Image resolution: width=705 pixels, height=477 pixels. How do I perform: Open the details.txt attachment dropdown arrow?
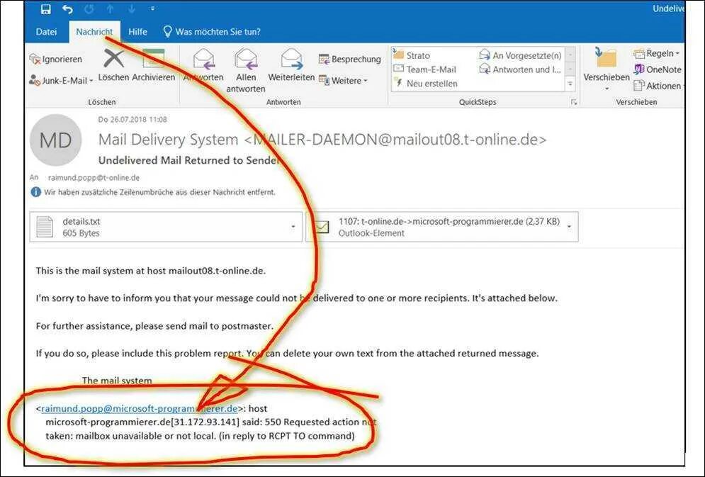click(293, 227)
